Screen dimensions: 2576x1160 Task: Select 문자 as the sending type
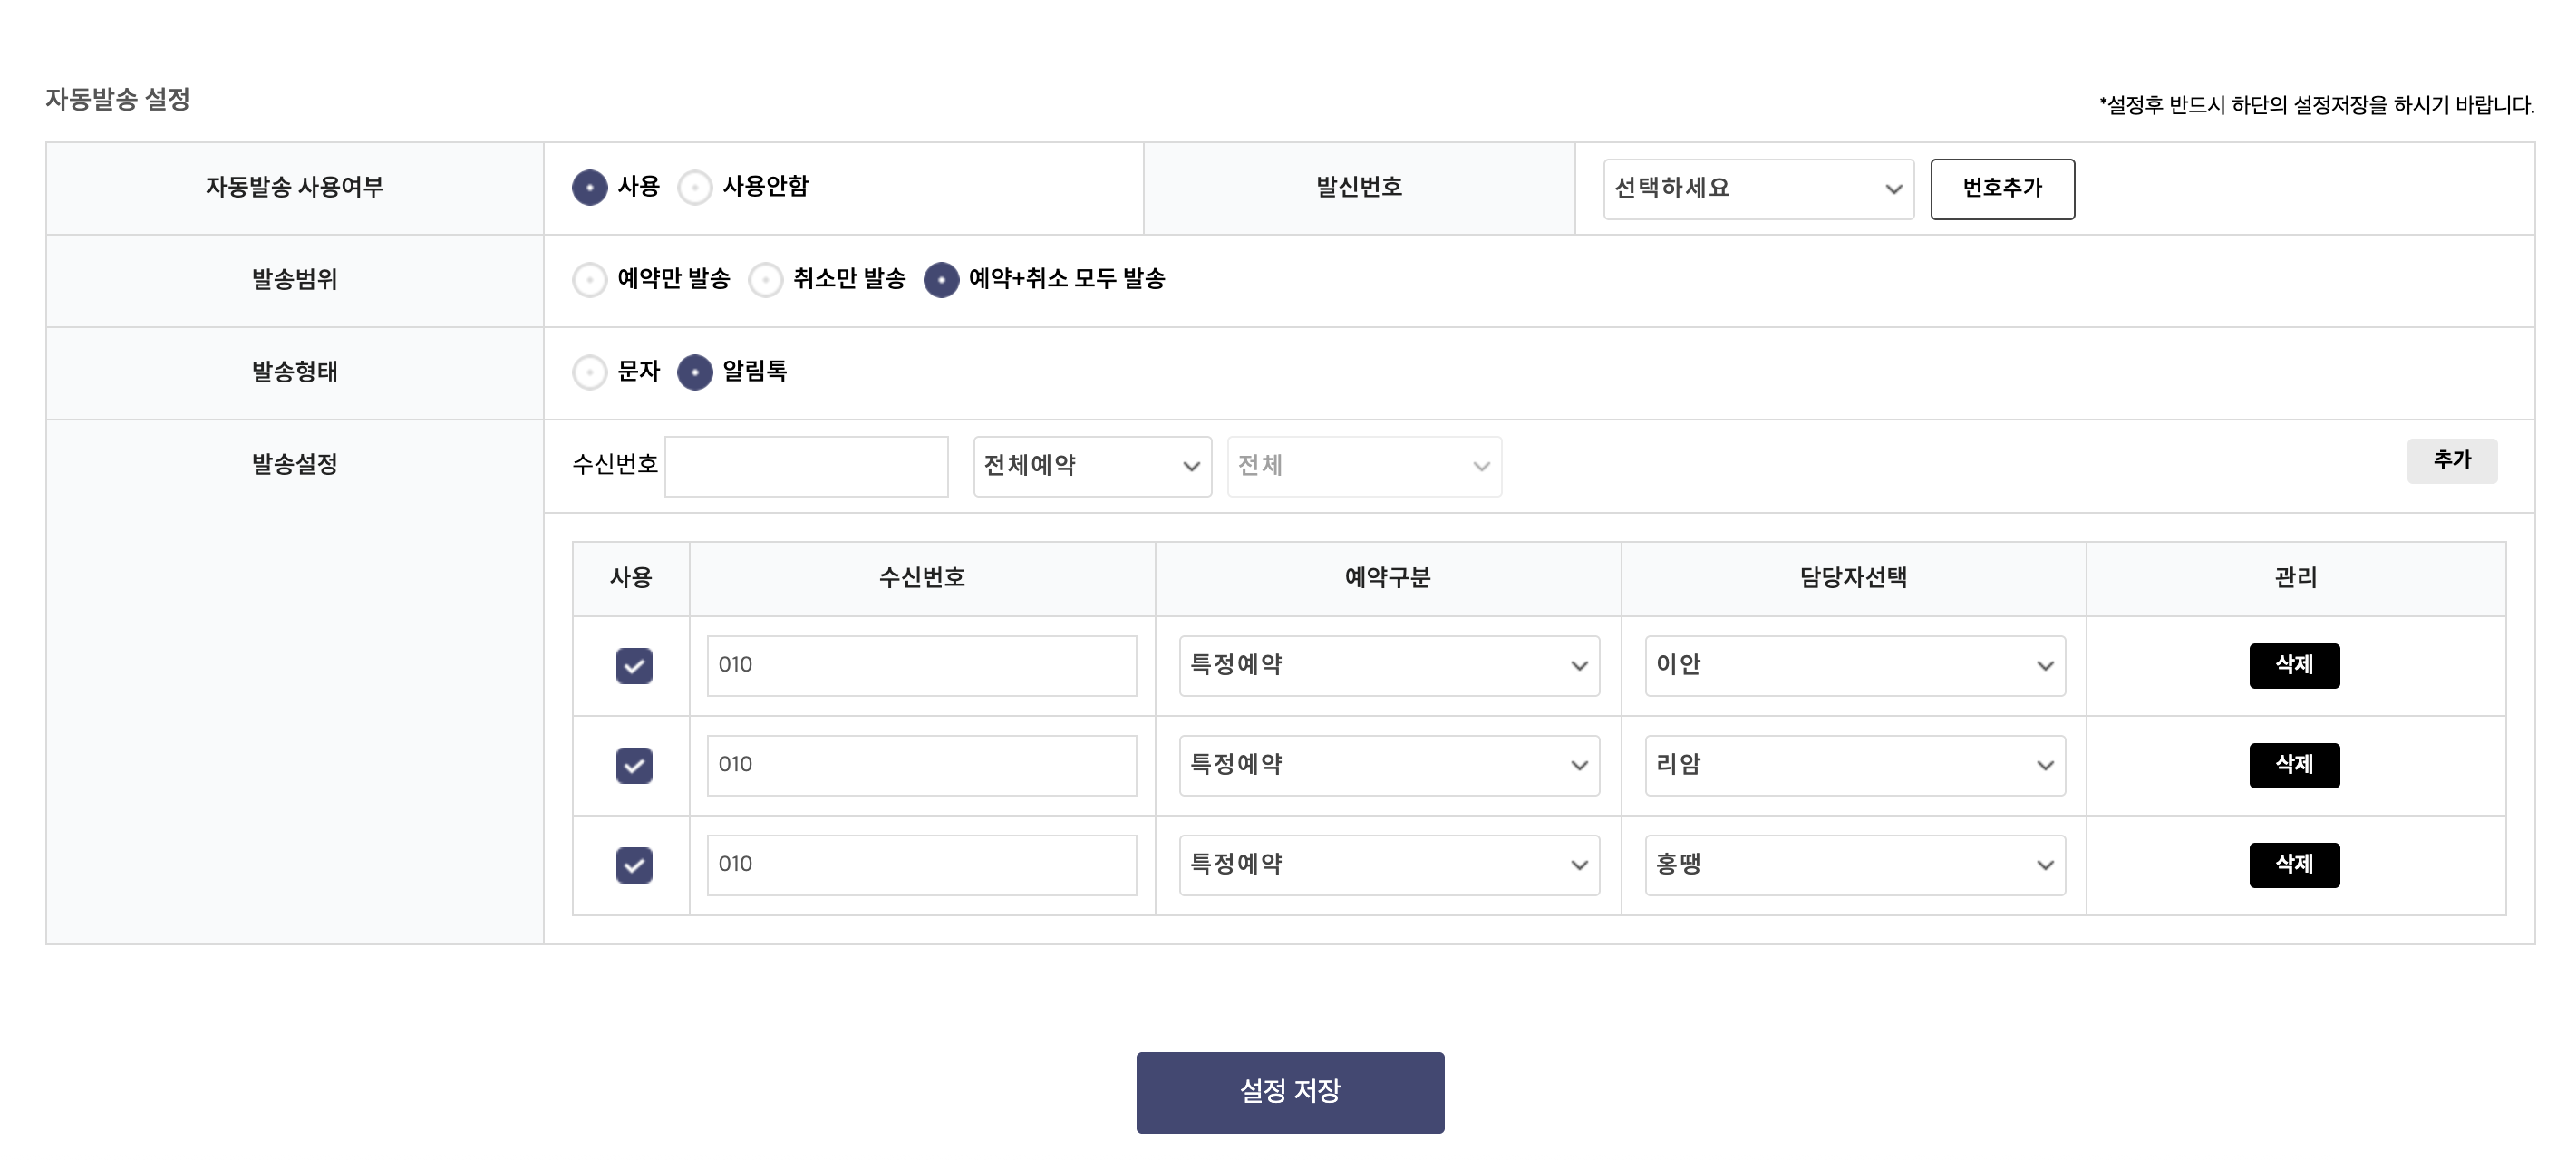[x=589, y=372]
